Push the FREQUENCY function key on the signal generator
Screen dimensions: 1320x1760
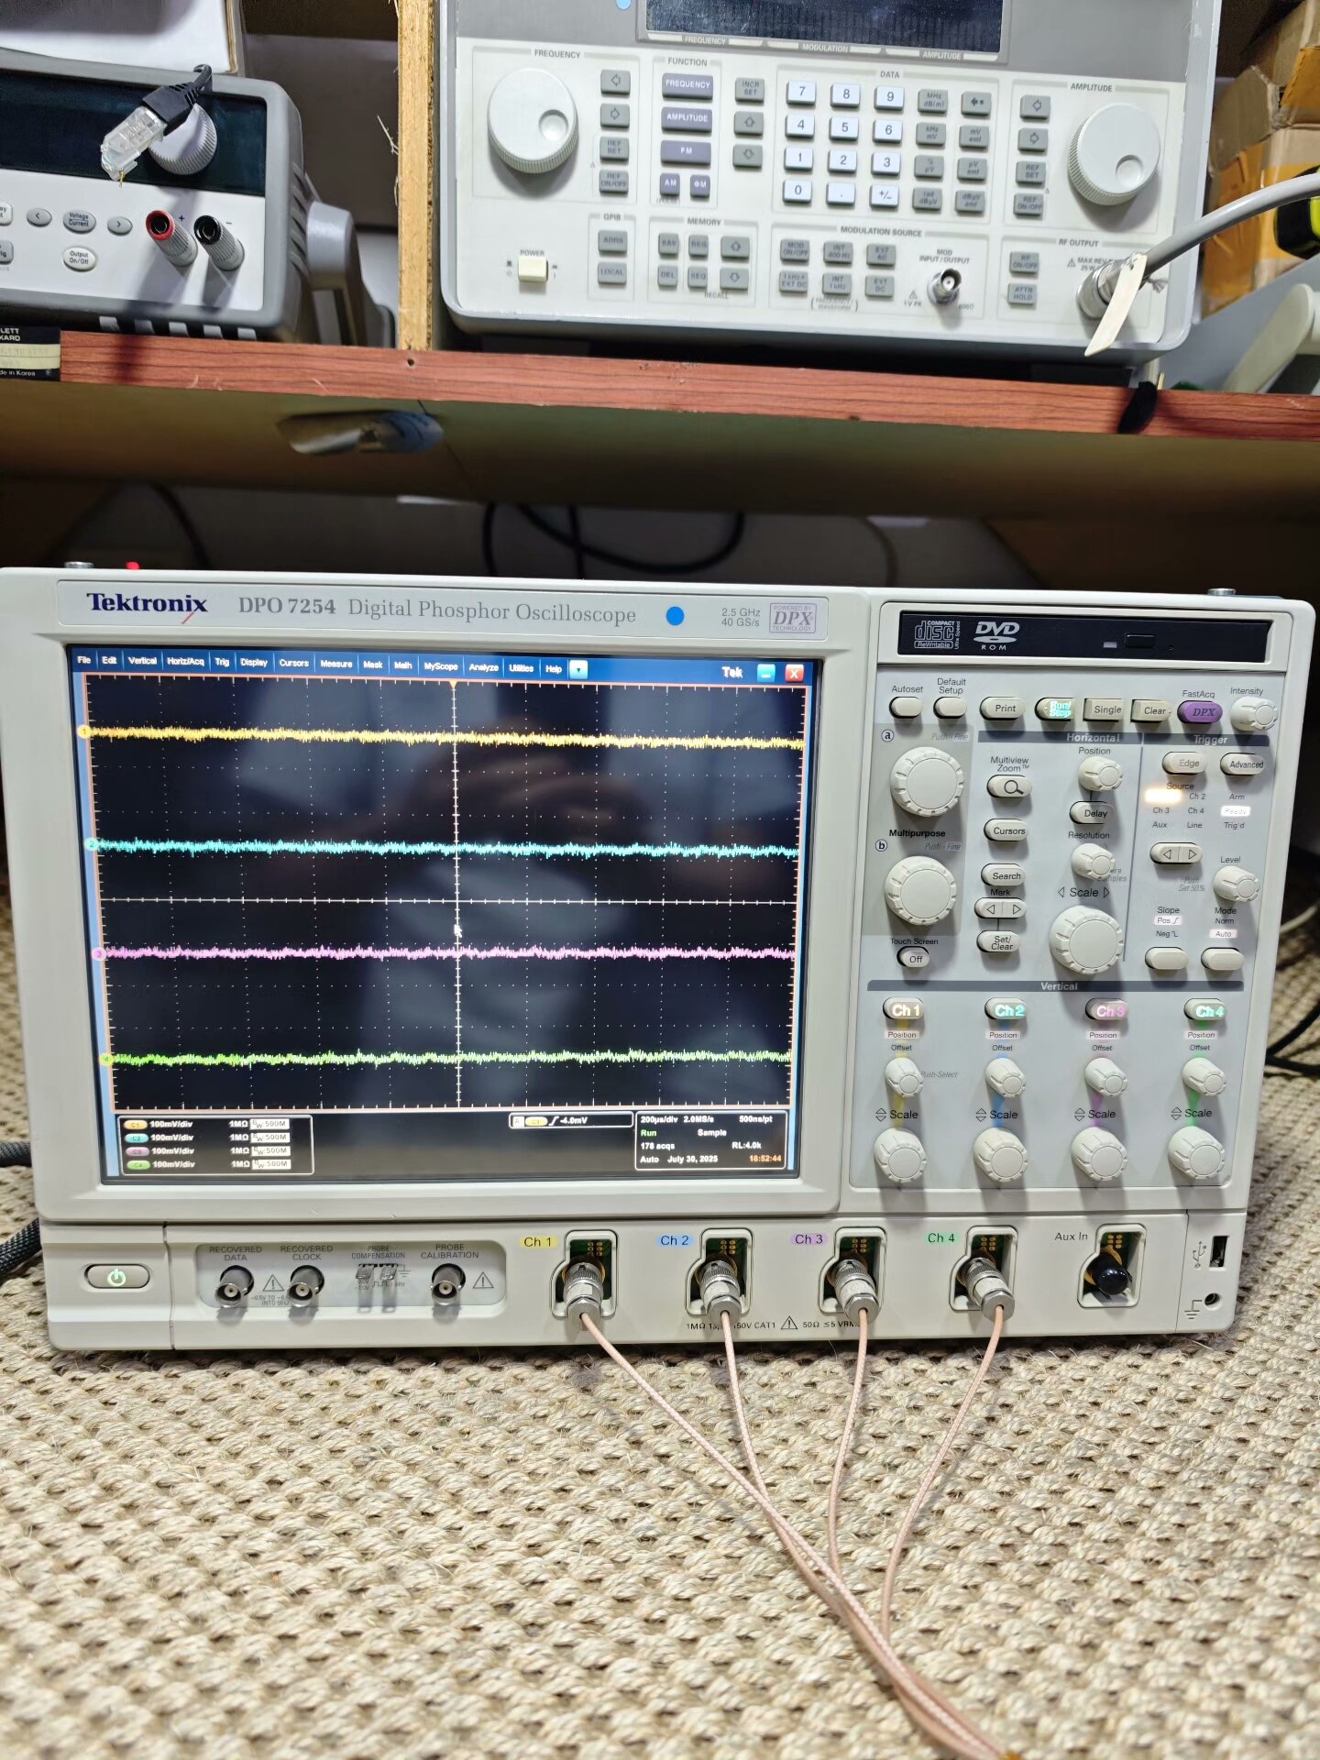tap(687, 84)
